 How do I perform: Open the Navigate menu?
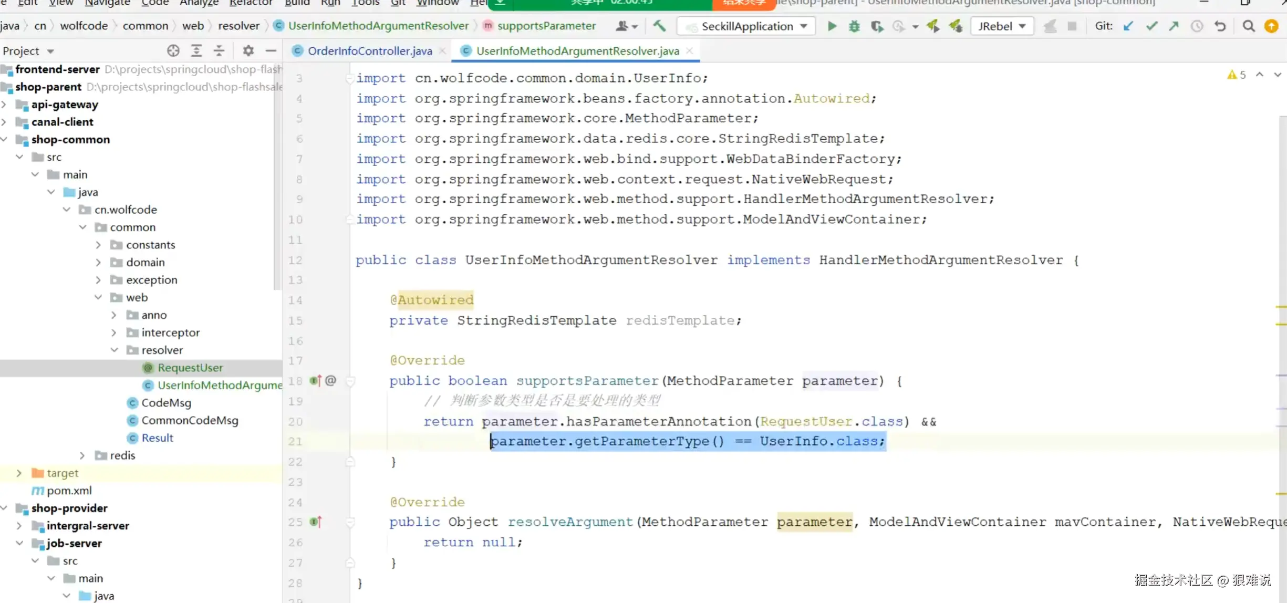[x=107, y=3]
